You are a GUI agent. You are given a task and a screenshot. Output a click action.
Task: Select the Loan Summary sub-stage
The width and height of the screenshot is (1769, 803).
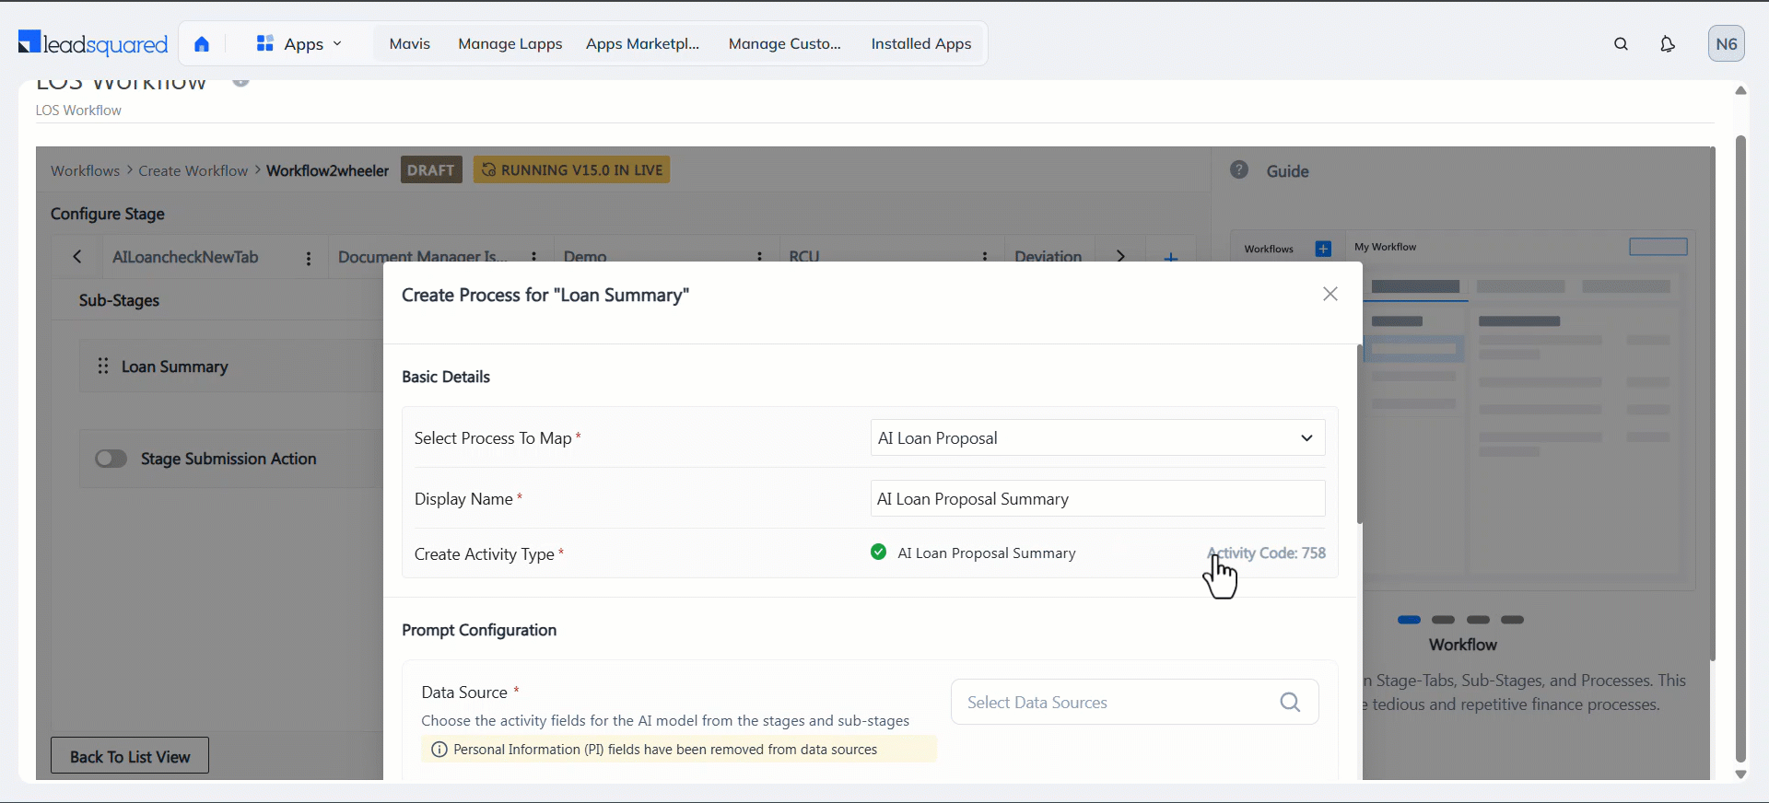[x=175, y=367]
